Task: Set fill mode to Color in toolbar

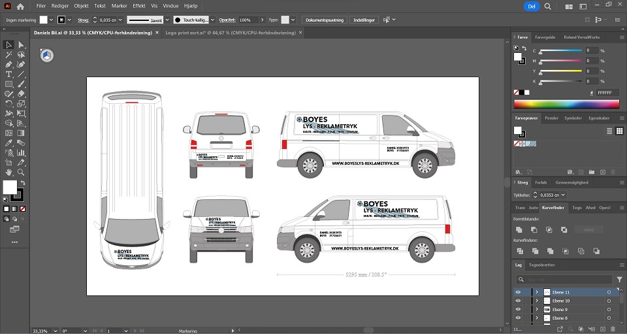Action: [7, 209]
